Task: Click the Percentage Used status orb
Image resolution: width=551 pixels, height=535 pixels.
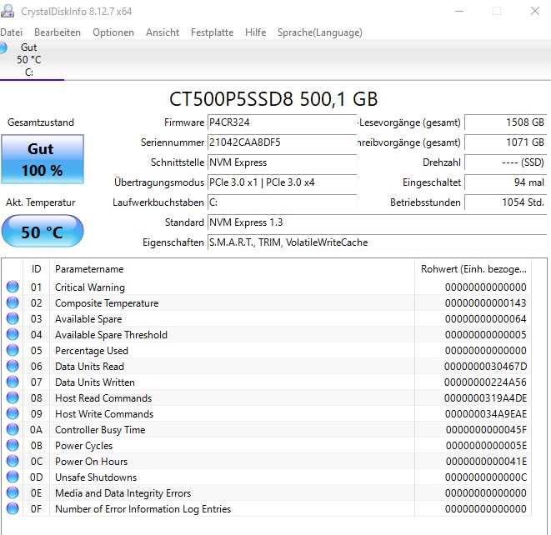Action: pos(13,350)
